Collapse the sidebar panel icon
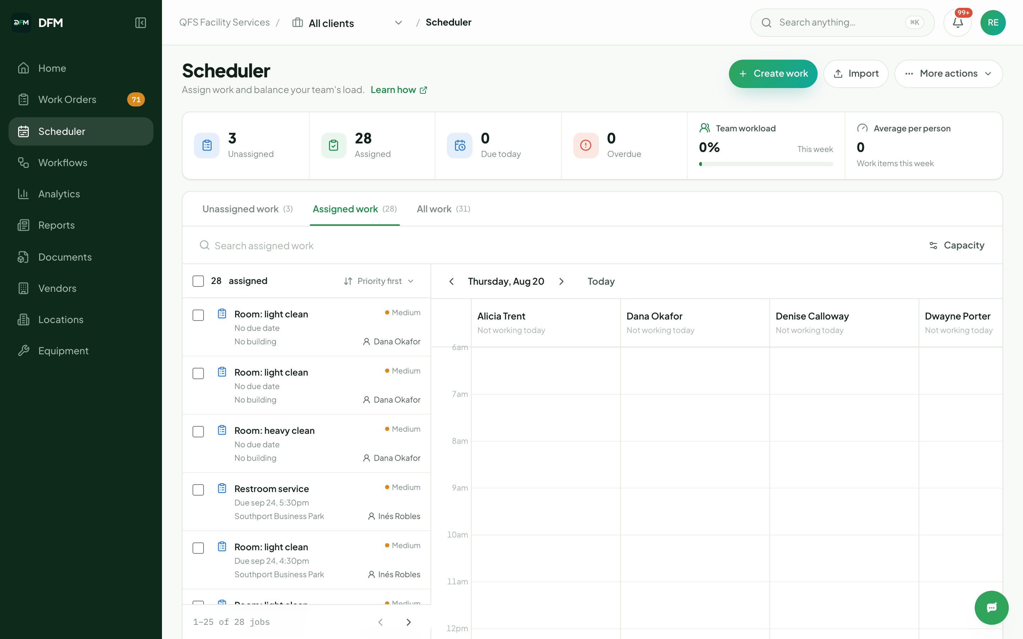 pyautogui.click(x=140, y=22)
